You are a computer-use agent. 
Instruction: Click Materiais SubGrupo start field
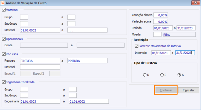coord(24,24)
